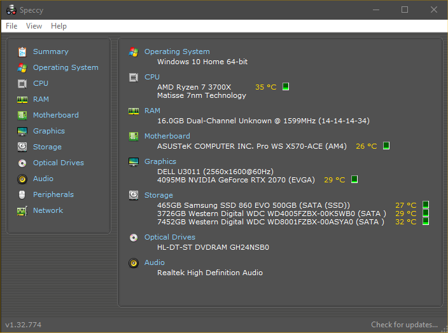Click 'Windows 10 Home 64-bit' text
448x333 pixels.
(202, 62)
